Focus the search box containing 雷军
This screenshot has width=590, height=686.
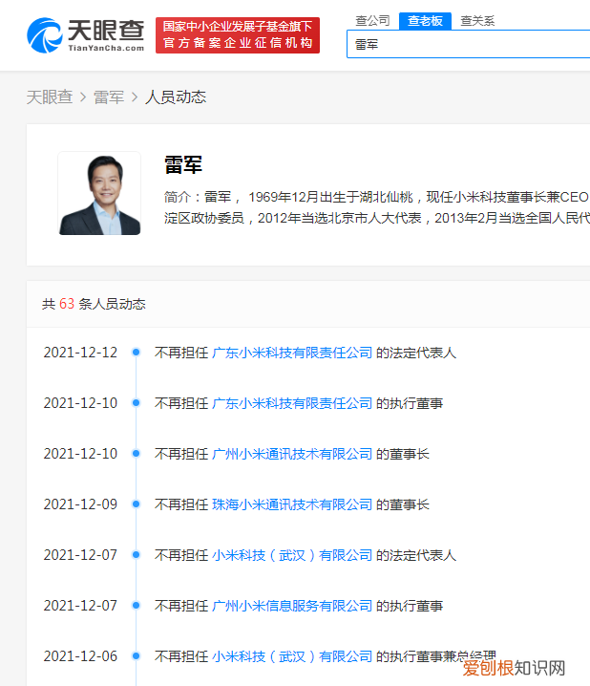(x=468, y=44)
